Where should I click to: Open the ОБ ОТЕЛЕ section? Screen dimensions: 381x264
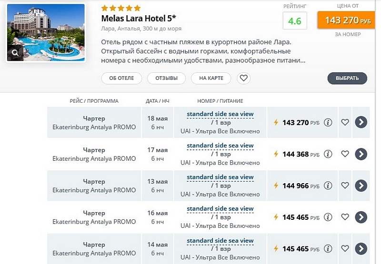pos(121,78)
